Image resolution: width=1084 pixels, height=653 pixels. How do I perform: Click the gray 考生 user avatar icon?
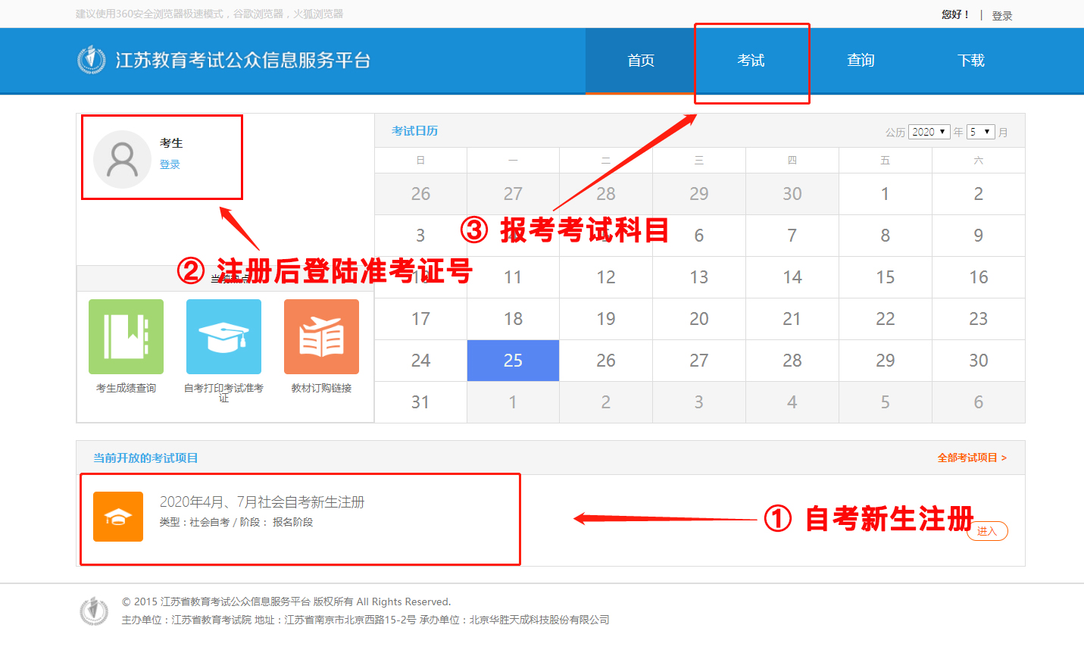tap(122, 159)
